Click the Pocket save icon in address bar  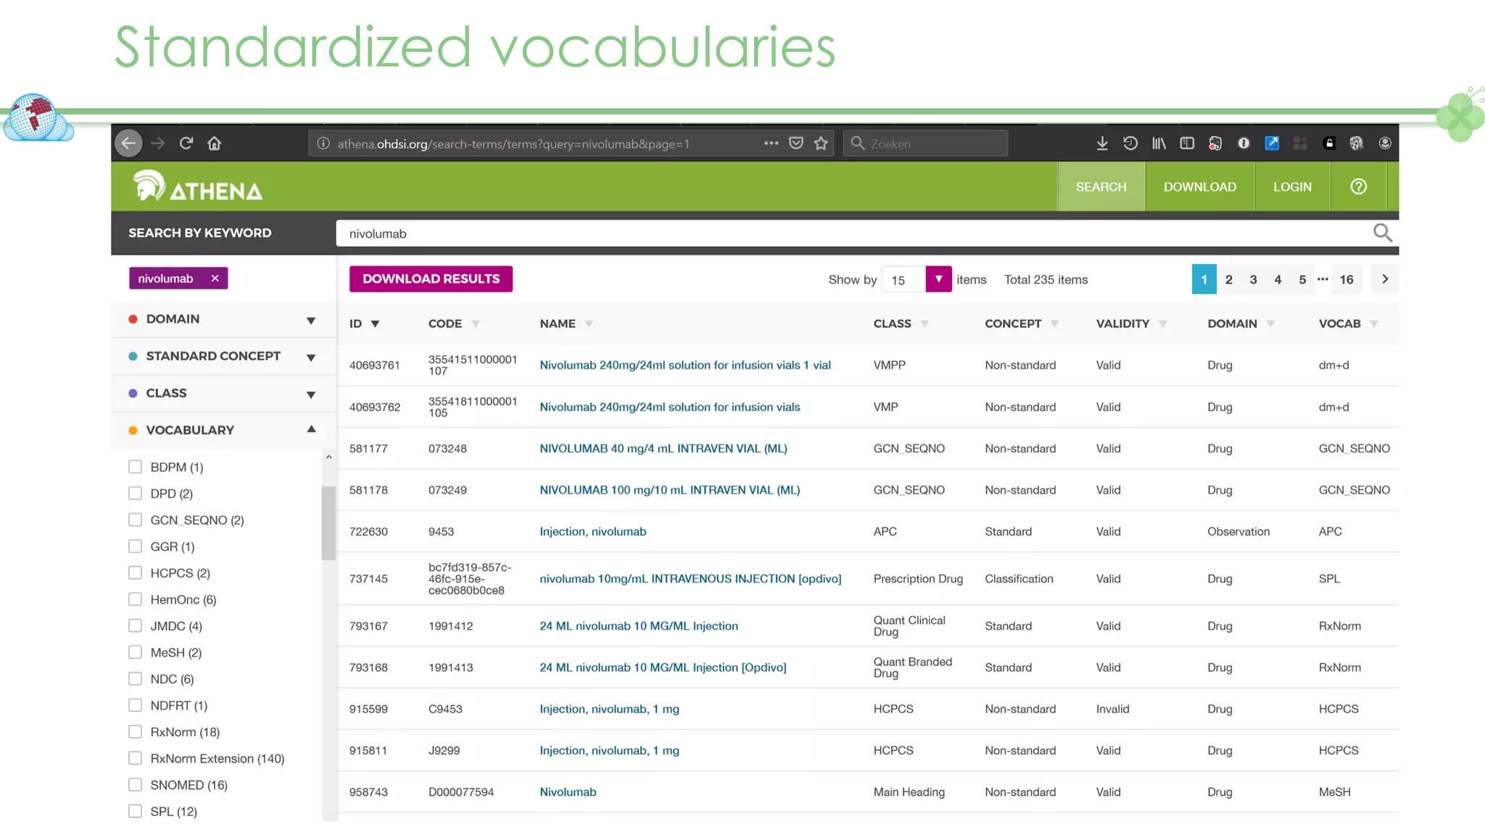point(796,143)
